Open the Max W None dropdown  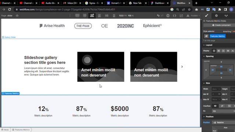click(216, 99)
